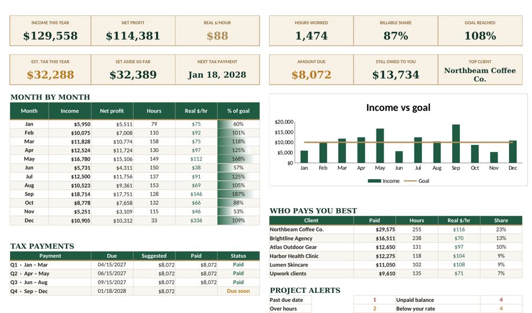
Task: Click the Income legend entry in the chart
Action: pyautogui.click(x=384, y=181)
